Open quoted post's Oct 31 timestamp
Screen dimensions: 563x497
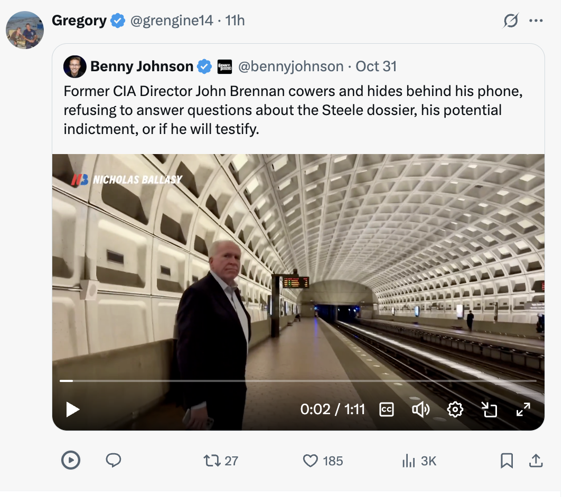click(376, 66)
